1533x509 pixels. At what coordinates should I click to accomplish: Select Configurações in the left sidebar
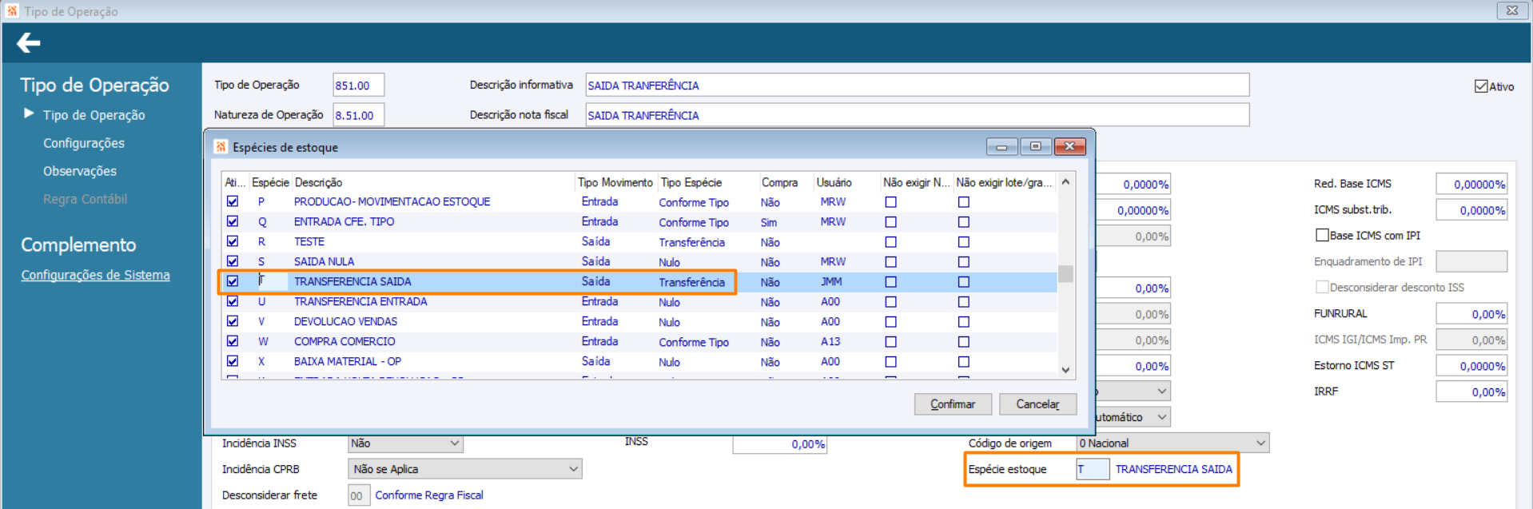tap(84, 143)
